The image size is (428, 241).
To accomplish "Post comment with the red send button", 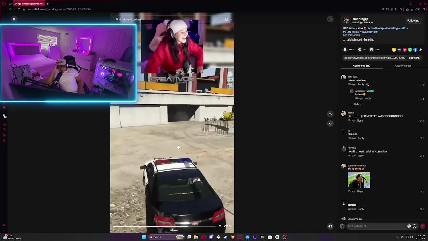I will 423,226.
